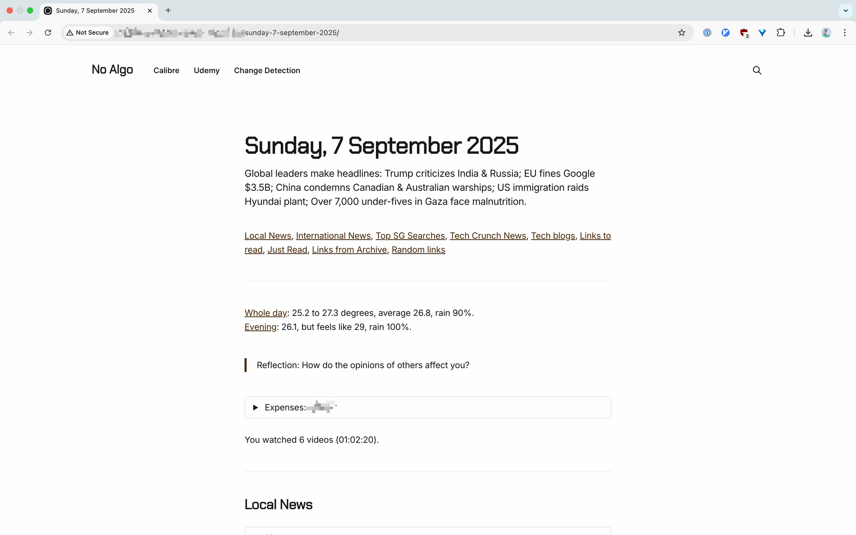Viewport: 856px width, 535px height.
Task: Open the 1Password extension icon
Action: click(x=707, y=33)
